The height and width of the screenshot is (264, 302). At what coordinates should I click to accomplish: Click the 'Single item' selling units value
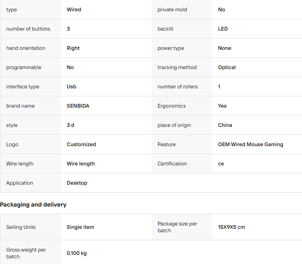point(80,227)
